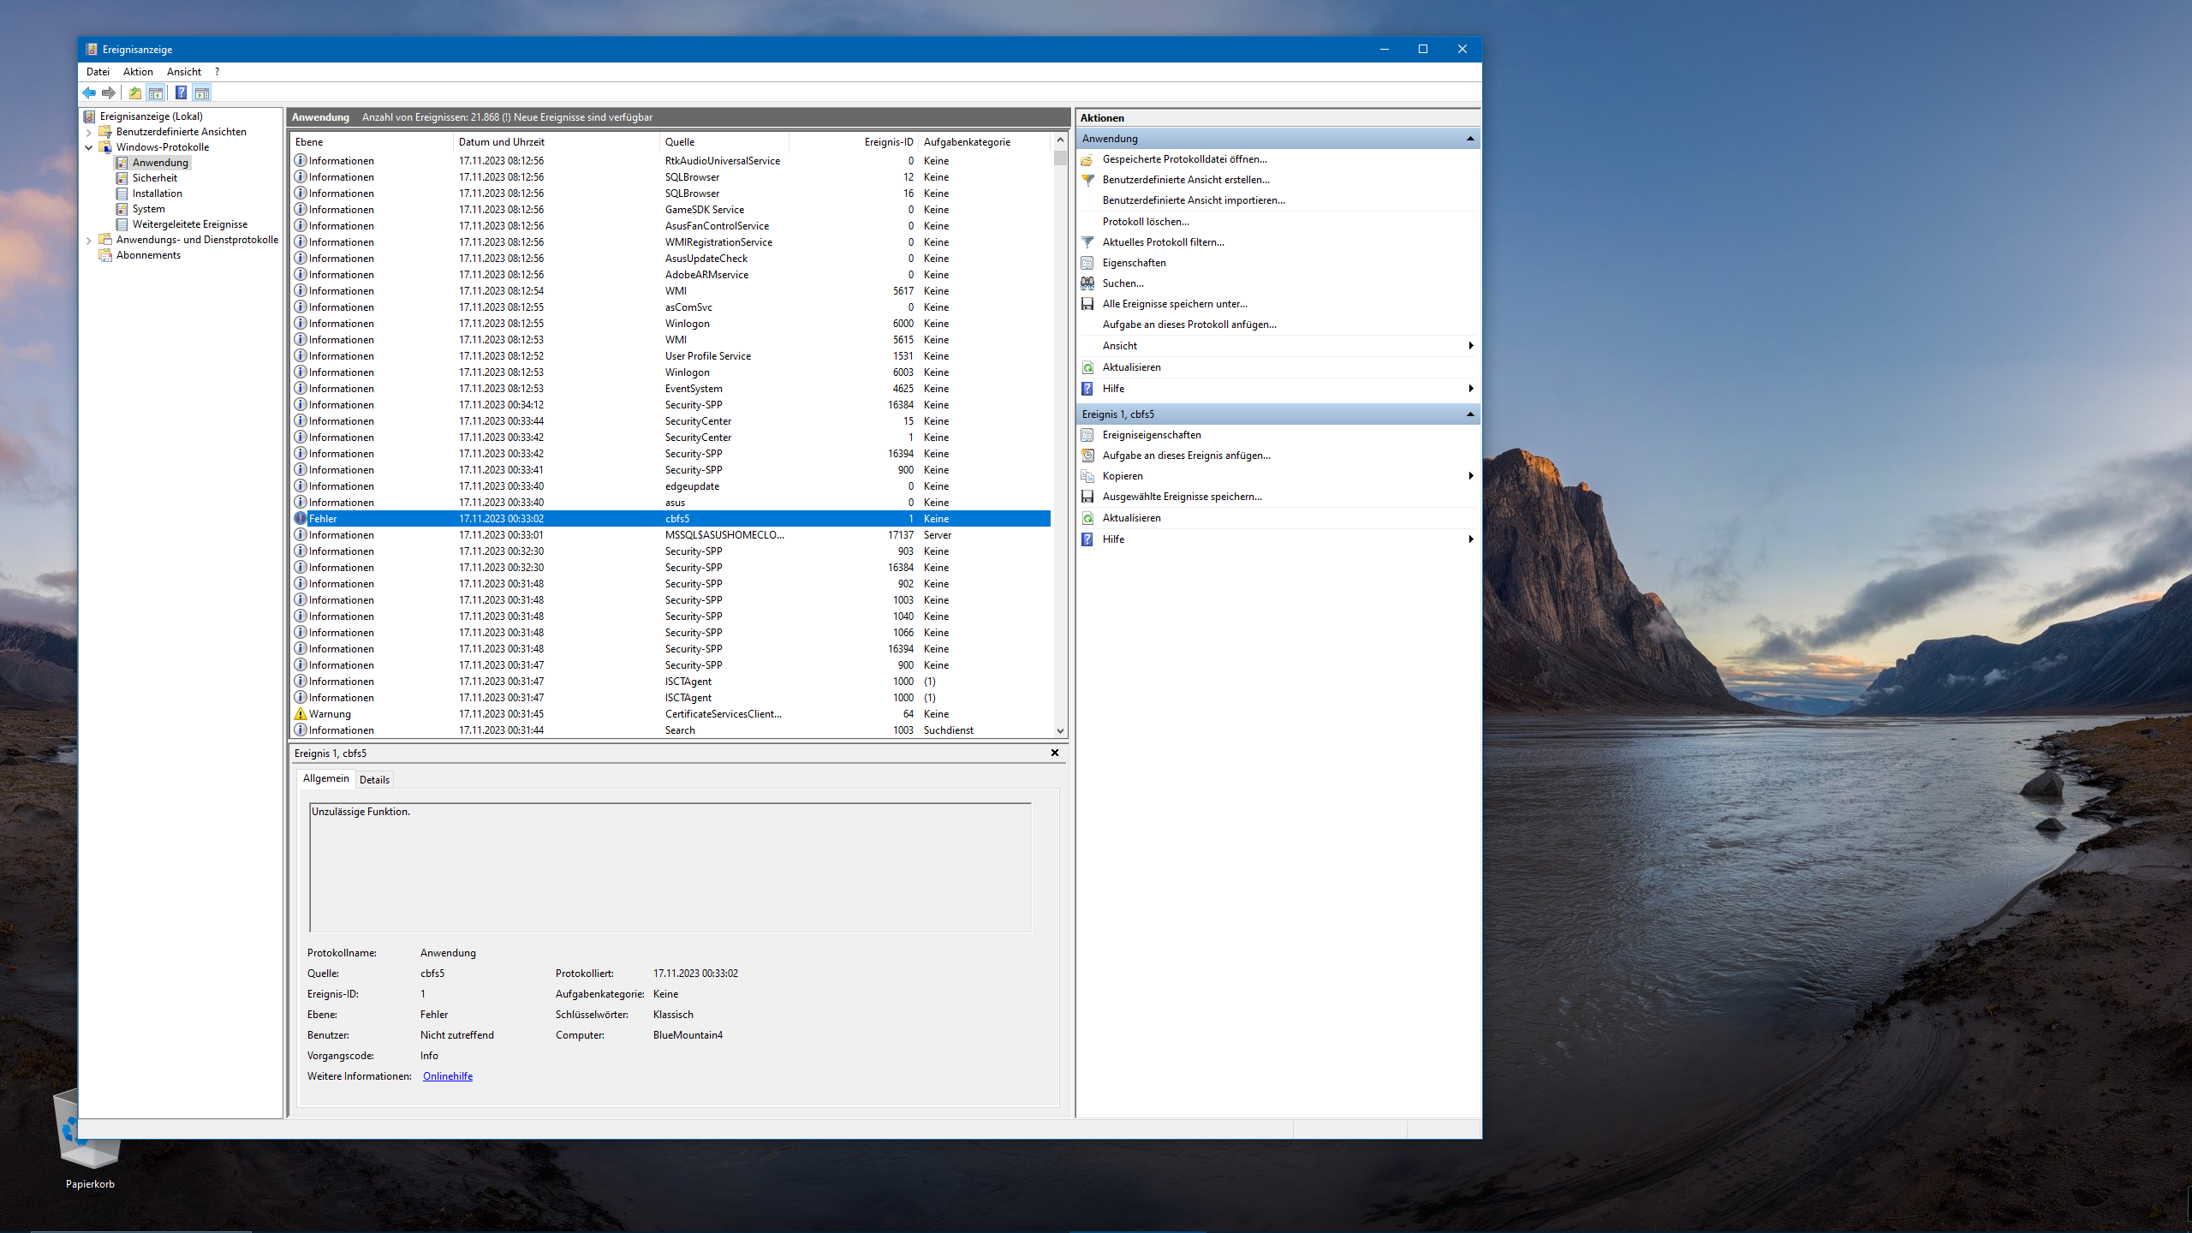Image resolution: width=2192 pixels, height=1233 pixels.
Task: Open Suchen binoculars action
Action: pyautogui.click(x=1122, y=283)
